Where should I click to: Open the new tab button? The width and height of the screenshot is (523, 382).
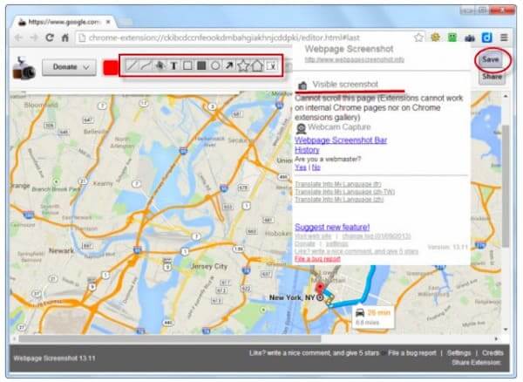pyautogui.click(x=125, y=23)
